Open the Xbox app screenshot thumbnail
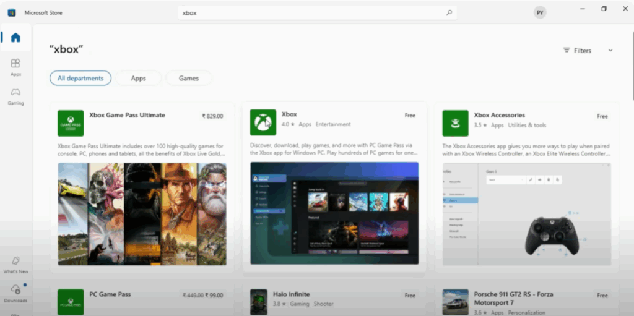The image size is (634, 316). pos(334,213)
